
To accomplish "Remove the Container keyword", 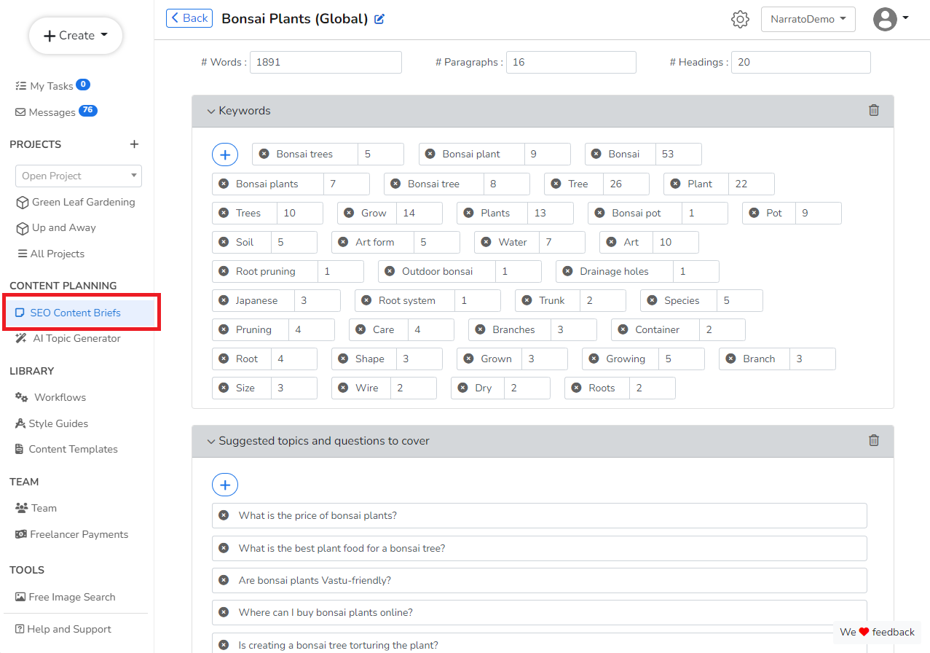I will 623,329.
